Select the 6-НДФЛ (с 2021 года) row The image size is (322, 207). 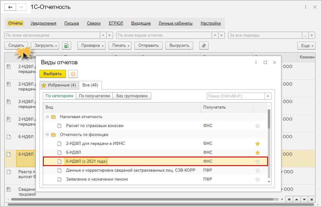coord(156,161)
